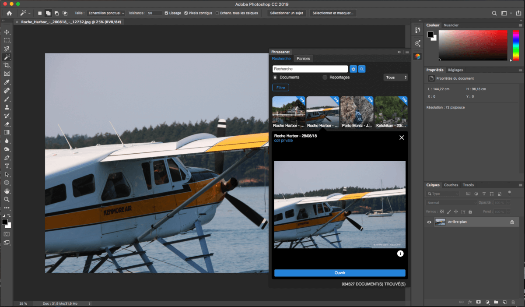Activate the Rectangular Marquee tool
This screenshot has height=307, width=525.
[7, 40]
